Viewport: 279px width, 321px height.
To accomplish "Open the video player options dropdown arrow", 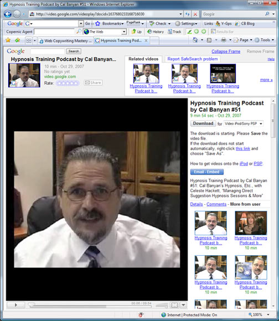I will click(x=183, y=306).
